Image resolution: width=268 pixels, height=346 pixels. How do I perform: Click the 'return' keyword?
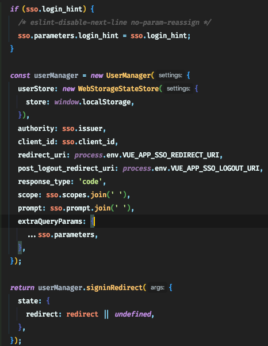click(x=22, y=288)
